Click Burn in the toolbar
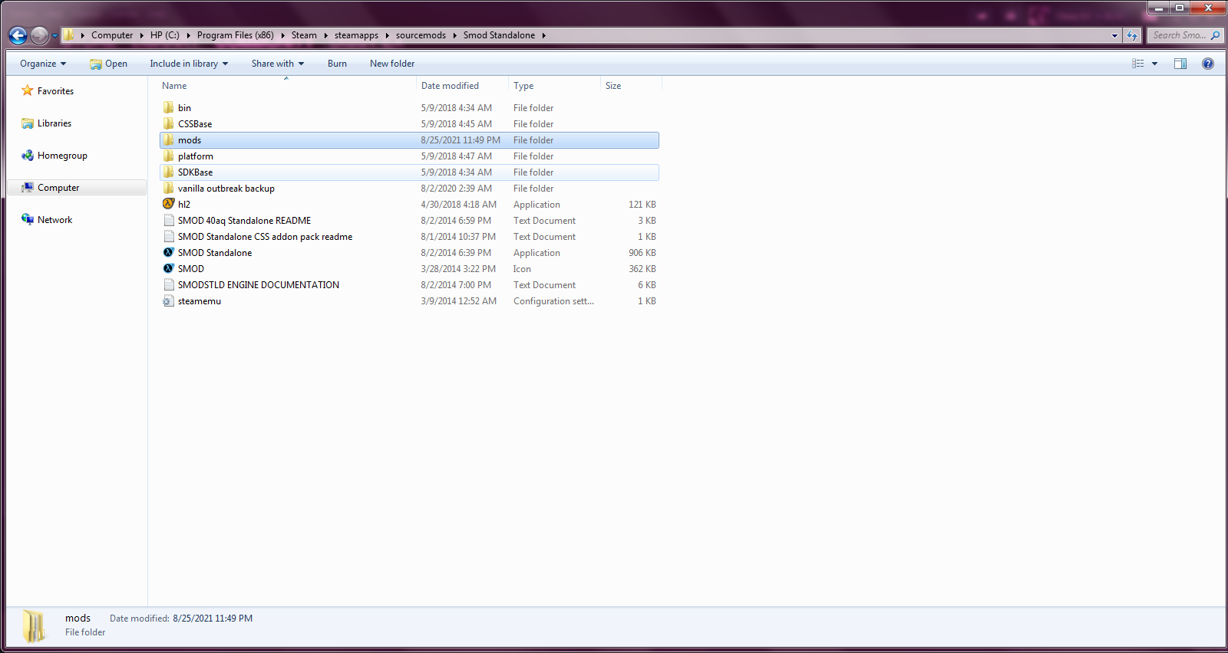The height and width of the screenshot is (653, 1228). 337,64
